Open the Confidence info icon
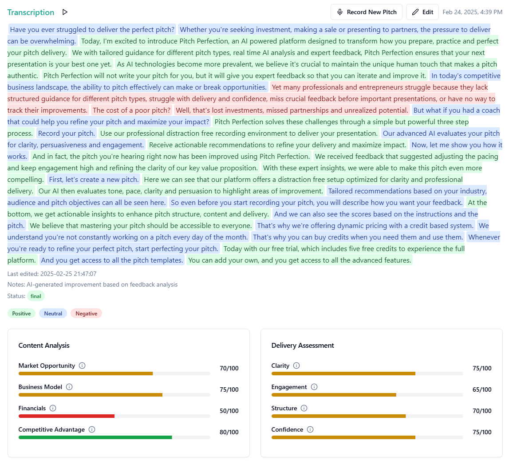The width and height of the screenshot is (509, 464). coord(310,429)
